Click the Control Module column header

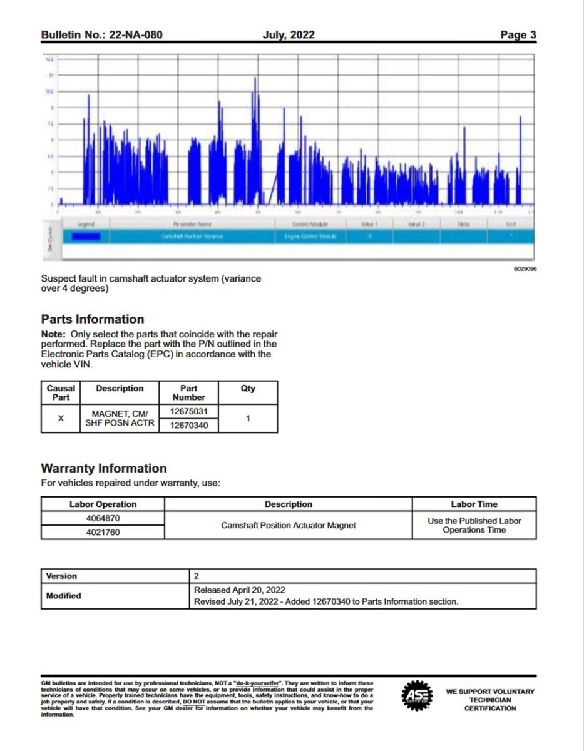tap(310, 223)
